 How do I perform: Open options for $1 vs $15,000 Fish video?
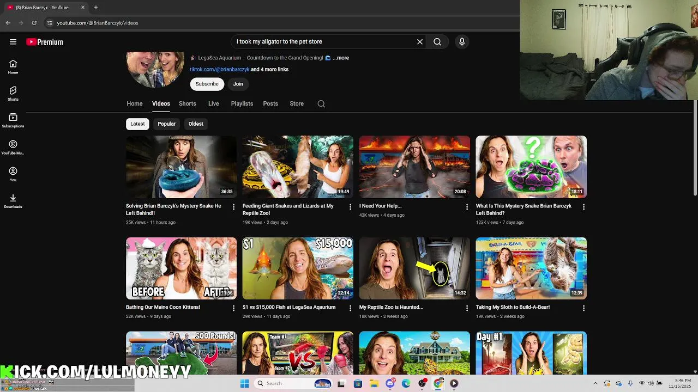(x=350, y=308)
